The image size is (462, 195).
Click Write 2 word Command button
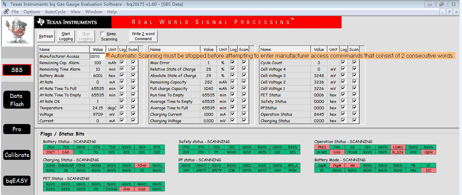pyautogui.click(x=143, y=36)
